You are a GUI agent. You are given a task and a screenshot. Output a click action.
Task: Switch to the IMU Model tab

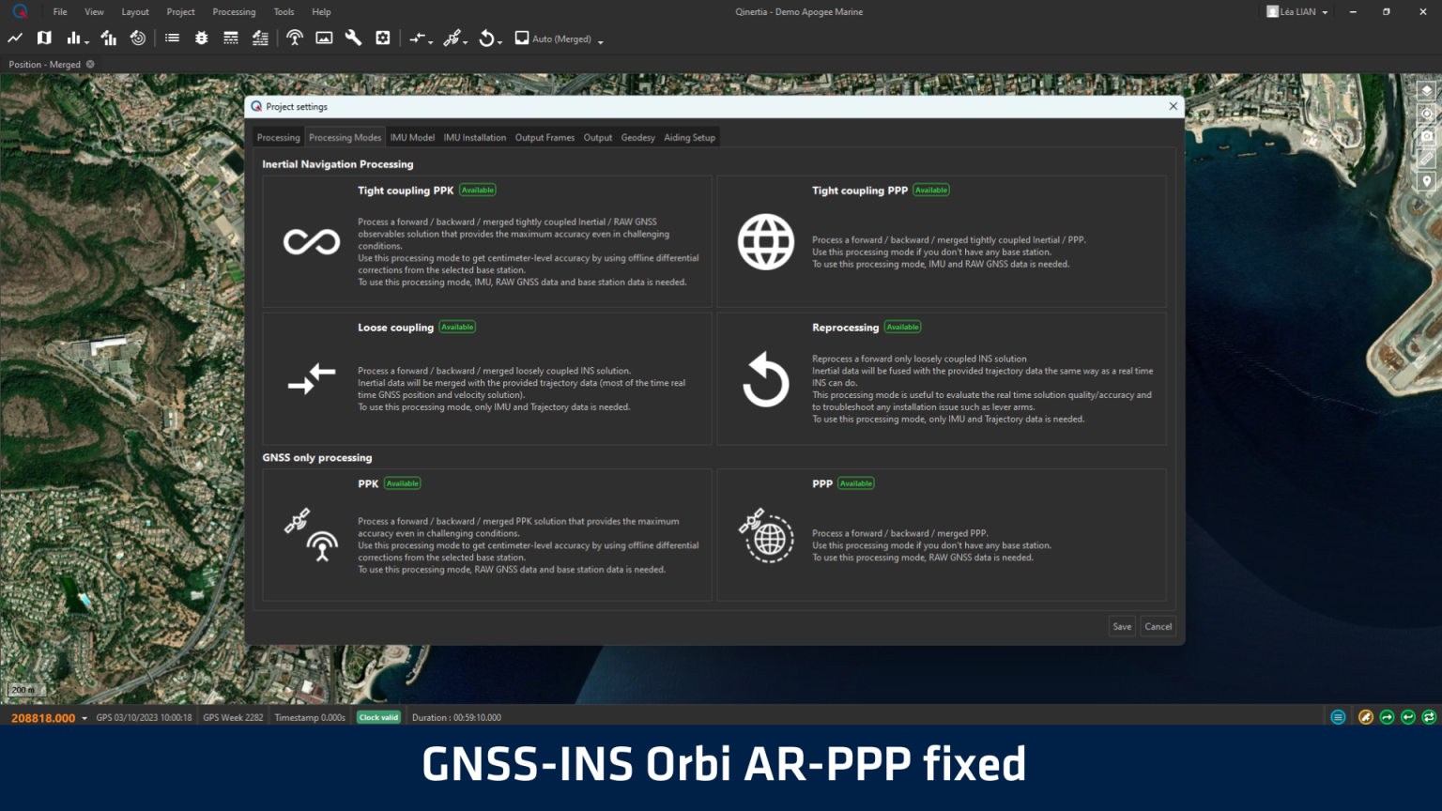point(412,138)
